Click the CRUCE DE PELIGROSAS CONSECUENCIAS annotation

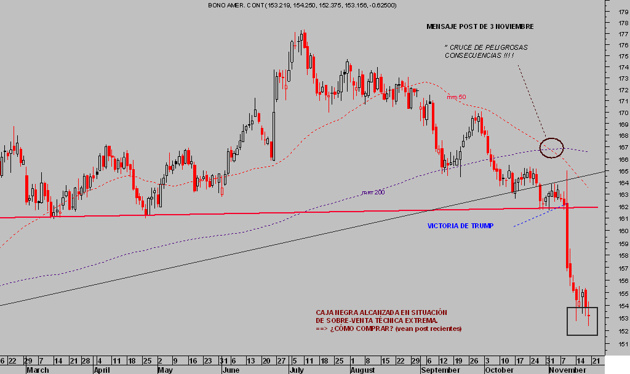486,52
